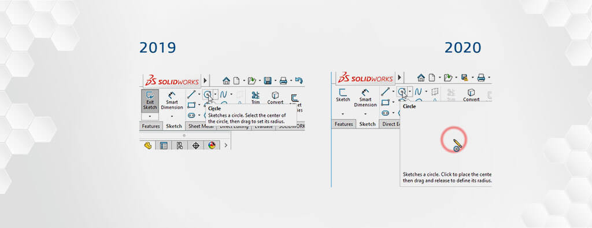Click Smart Dimension in the 2020 ribbon
The height and width of the screenshot is (228, 592).
(365, 98)
